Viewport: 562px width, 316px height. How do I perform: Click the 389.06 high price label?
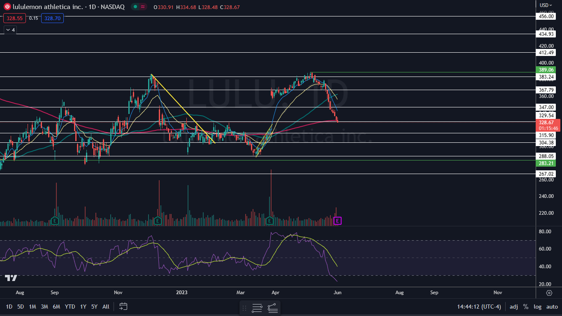[547, 70]
